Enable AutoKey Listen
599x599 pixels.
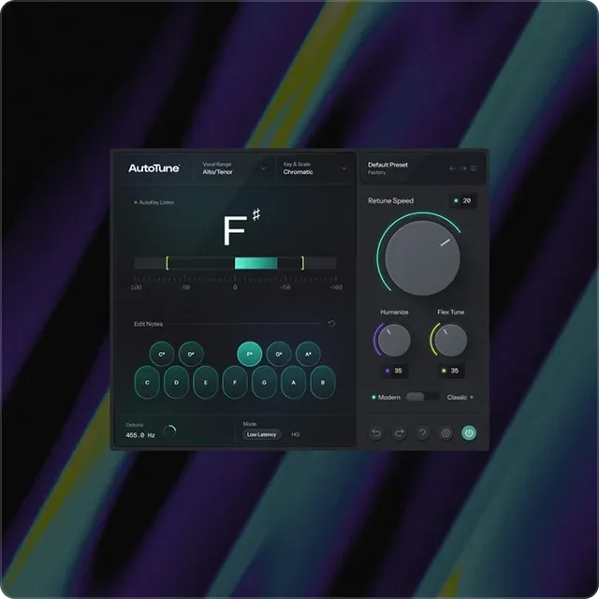tap(153, 202)
